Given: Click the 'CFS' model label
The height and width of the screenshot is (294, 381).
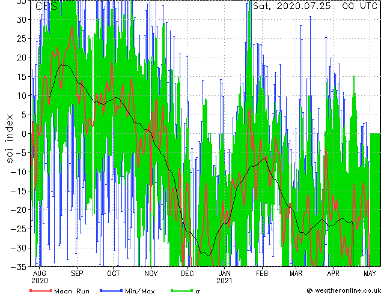Looking at the screenshot, I should [x=46, y=6].
